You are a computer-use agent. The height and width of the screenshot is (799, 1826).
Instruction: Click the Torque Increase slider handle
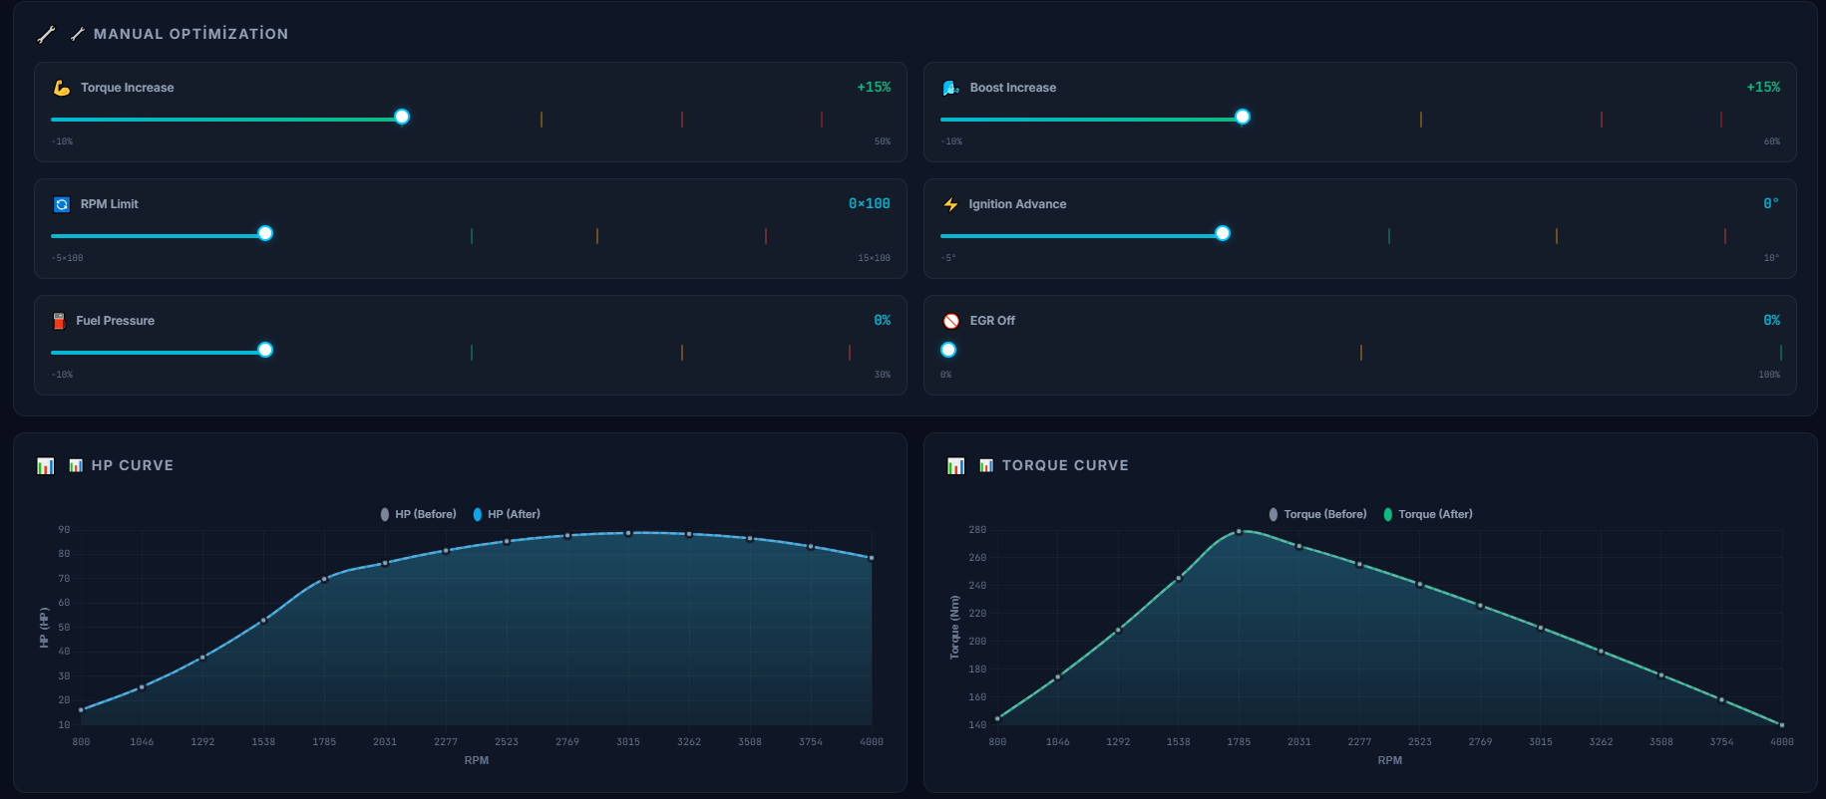402,118
